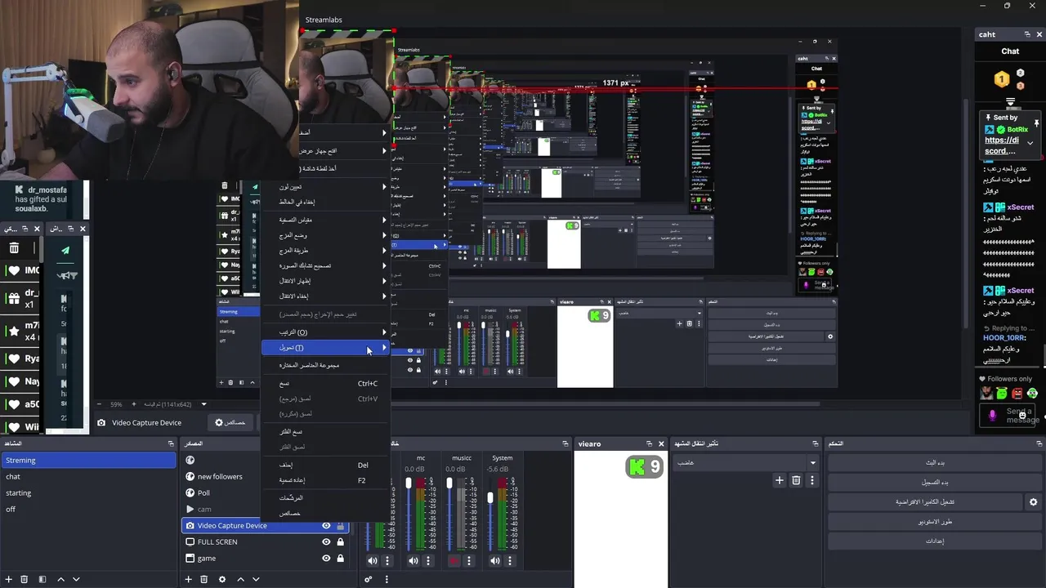Image resolution: width=1046 pixels, height=588 pixels.
Task: Mute the mc audio channel
Action: point(413,561)
